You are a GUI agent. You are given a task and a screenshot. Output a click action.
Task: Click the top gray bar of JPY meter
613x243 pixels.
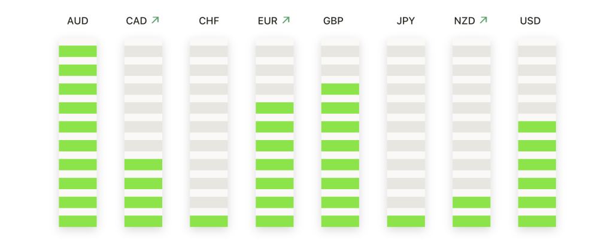pyautogui.click(x=406, y=51)
